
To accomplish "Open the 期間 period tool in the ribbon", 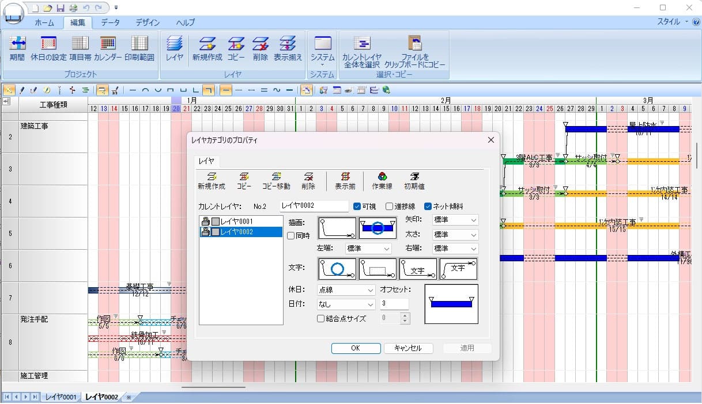I will click(17, 49).
